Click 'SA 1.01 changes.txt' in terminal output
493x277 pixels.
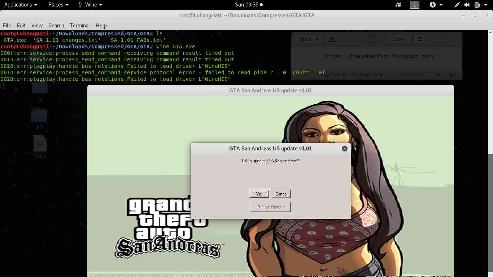pos(69,40)
